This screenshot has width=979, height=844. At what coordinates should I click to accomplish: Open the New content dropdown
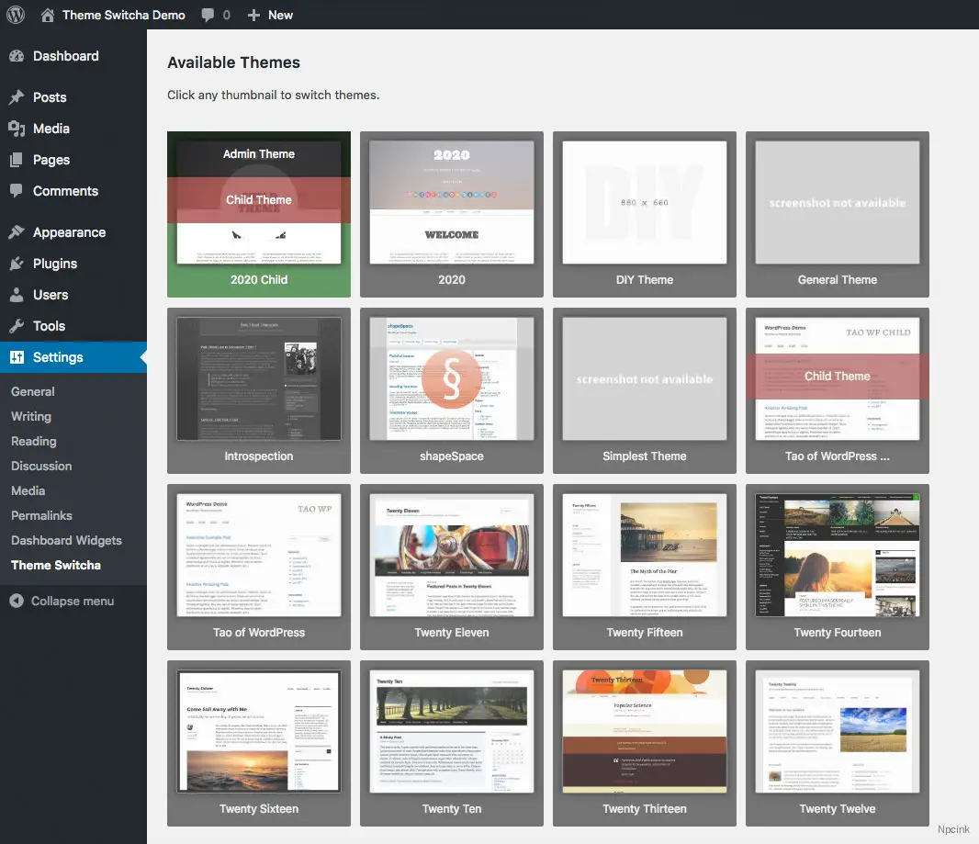point(270,15)
